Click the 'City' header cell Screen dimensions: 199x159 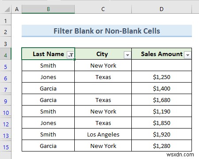[103, 54]
